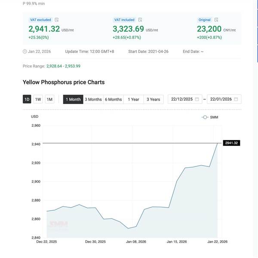Open calendar icon in start date field
The height and width of the screenshot is (258, 258).
[197, 99]
